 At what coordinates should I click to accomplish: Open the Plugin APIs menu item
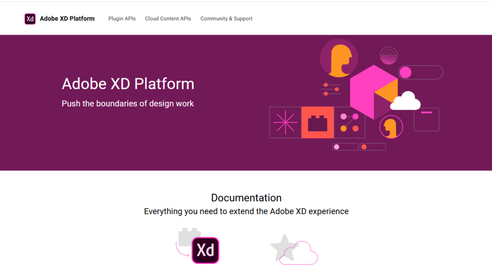coord(122,19)
